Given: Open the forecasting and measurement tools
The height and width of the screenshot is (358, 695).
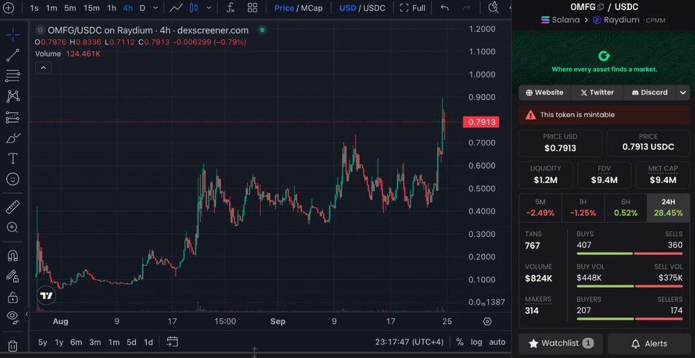Looking at the screenshot, I should tap(12, 117).
